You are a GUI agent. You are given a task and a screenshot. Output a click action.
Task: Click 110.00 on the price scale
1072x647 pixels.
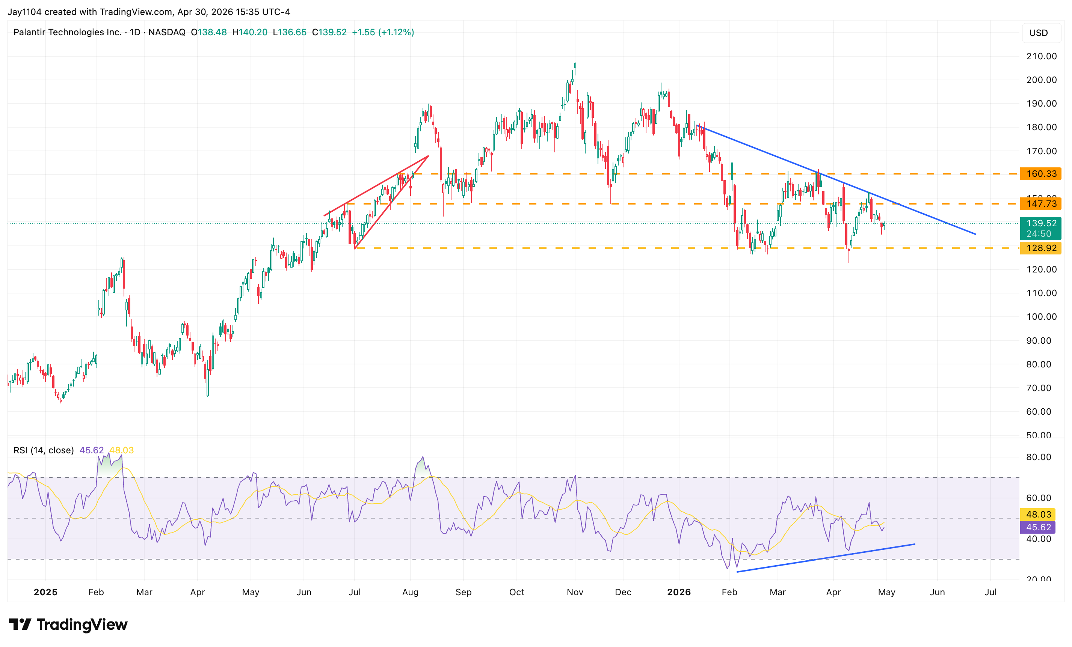(1042, 293)
